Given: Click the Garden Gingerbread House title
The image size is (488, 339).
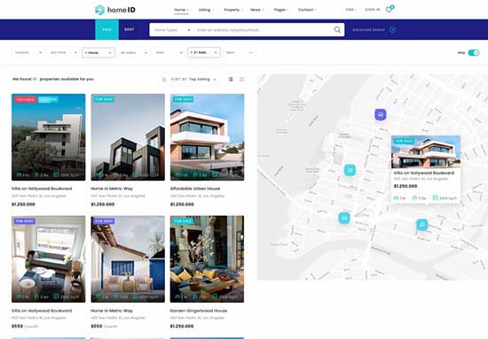Looking at the screenshot, I should (x=199, y=311).
